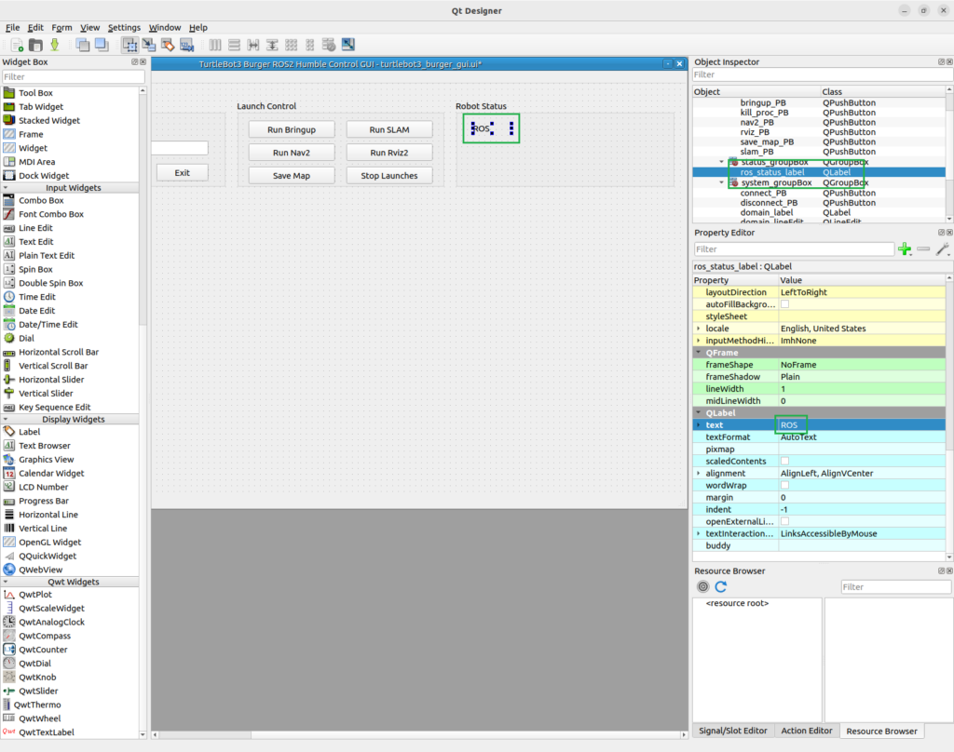
Task: Collapse the Input Widgets category
Action: [7, 188]
